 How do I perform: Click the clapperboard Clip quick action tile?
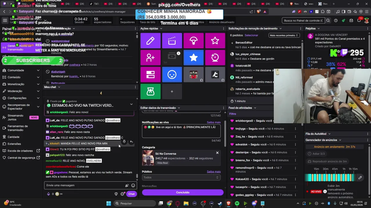(172, 41)
